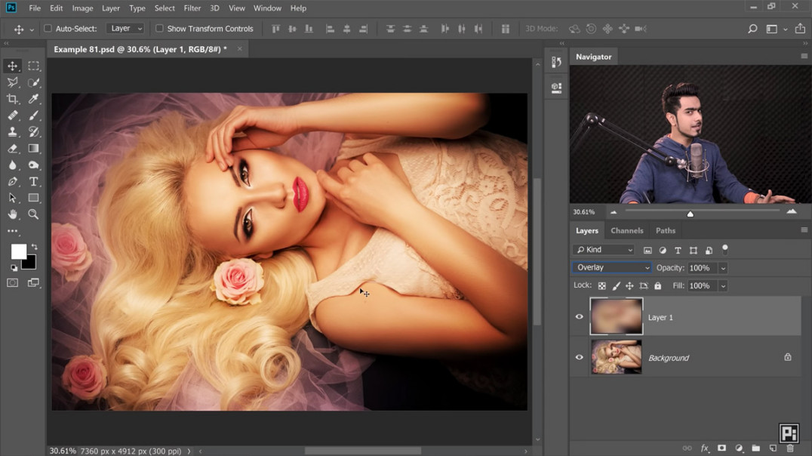Select the Polygonal Lasso tool

point(12,82)
